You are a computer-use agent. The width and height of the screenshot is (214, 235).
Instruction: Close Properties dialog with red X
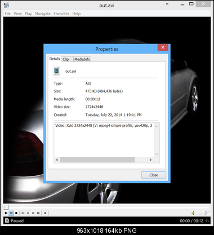click(x=163, y=47)
